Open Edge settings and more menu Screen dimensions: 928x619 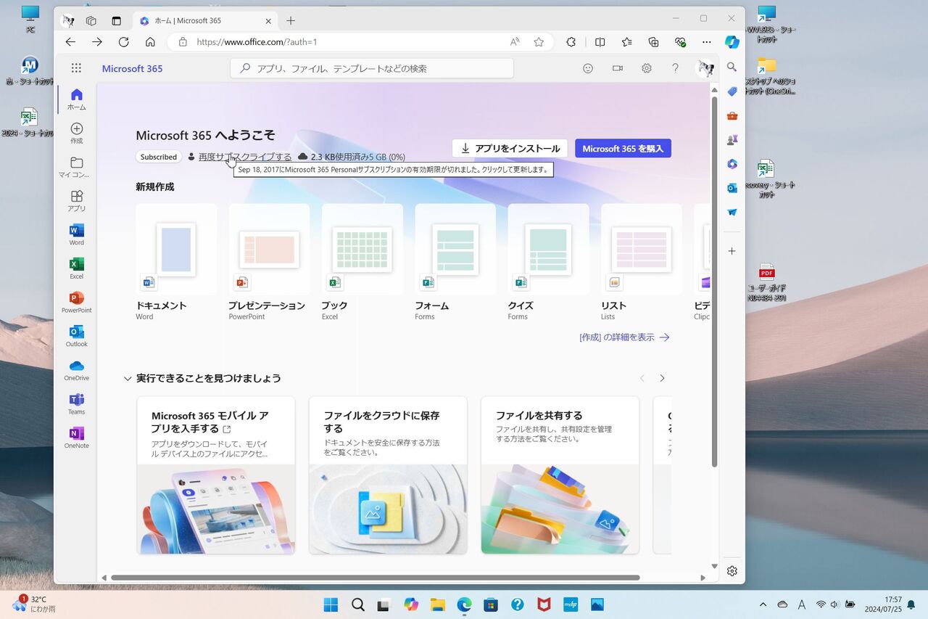pos(707,42)
